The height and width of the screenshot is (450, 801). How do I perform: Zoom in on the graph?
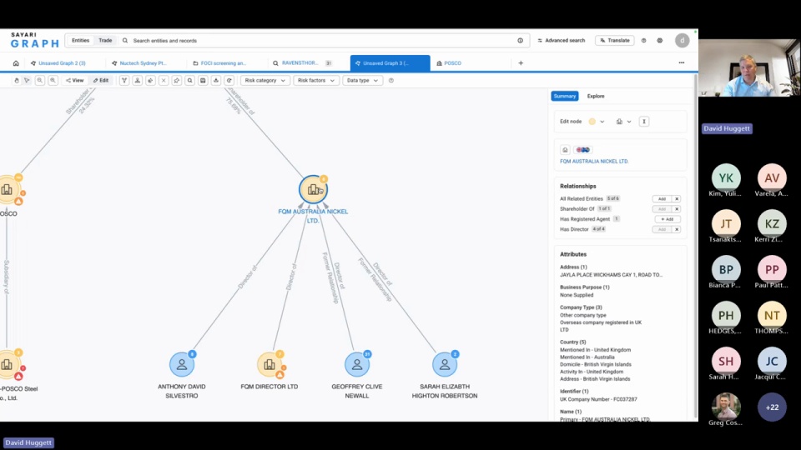pos(53,81)
